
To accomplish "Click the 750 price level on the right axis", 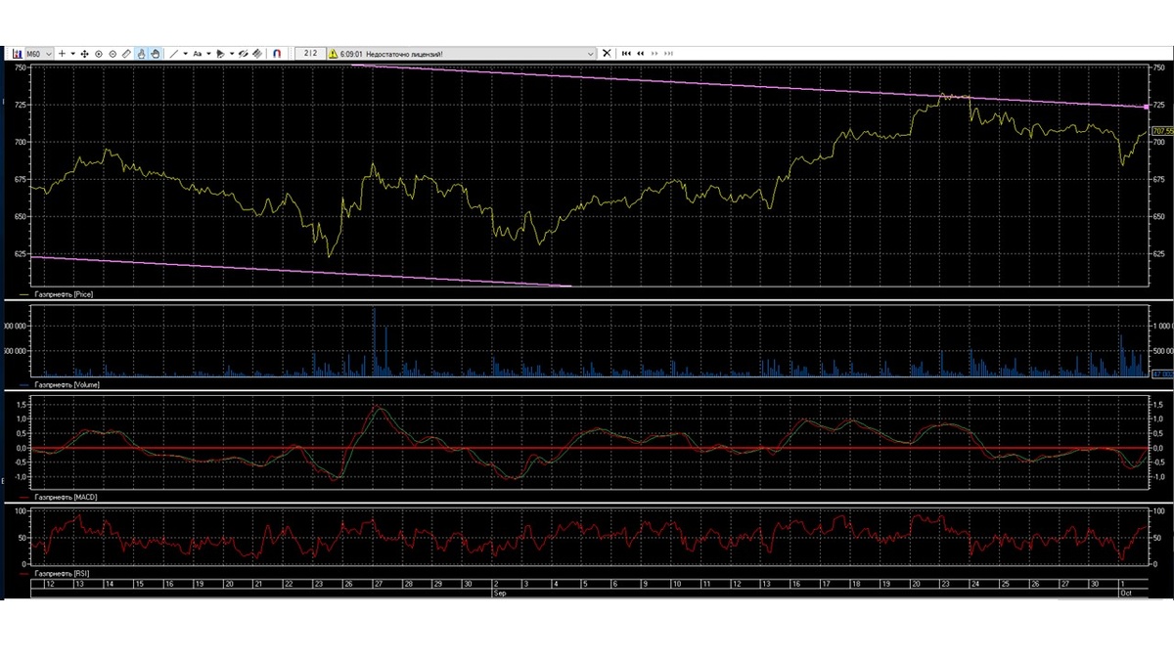I will point(1158,67).
